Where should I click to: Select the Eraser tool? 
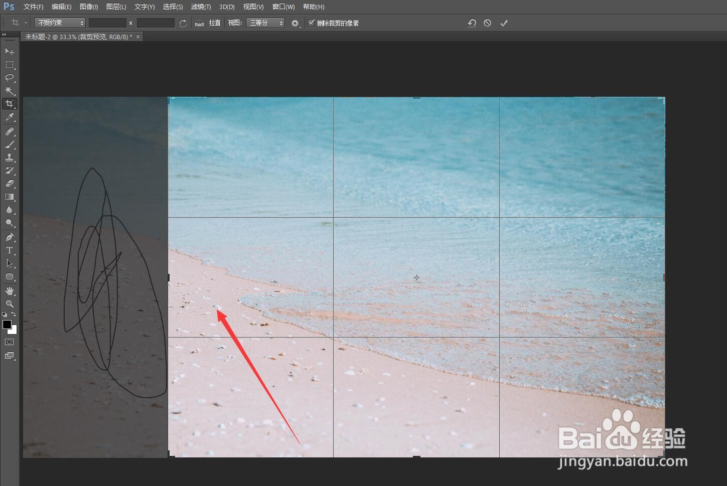point(9,184)
